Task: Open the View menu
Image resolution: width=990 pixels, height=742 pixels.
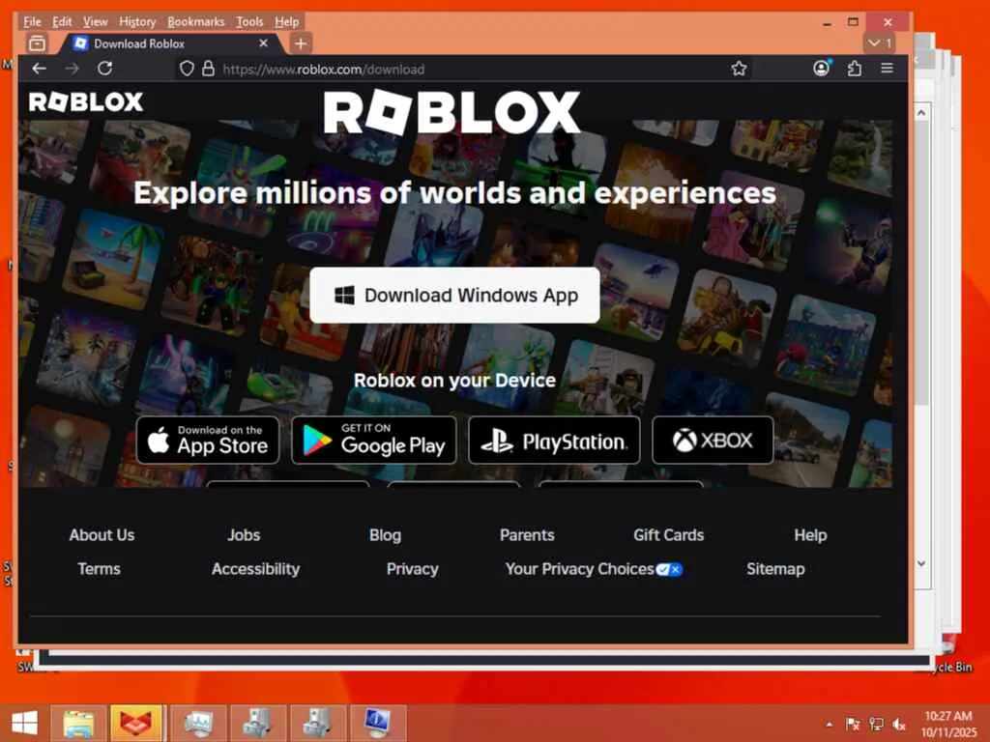Action: [x=96, y=21]
